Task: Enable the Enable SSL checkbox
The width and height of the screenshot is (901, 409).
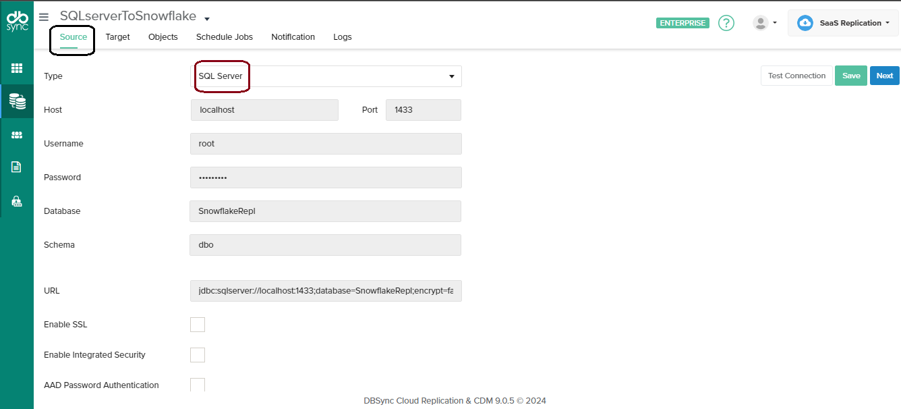Action: (x=198, y=325)
